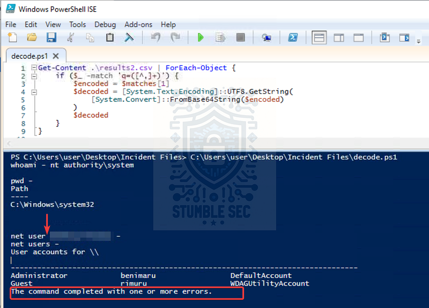
Task: Click the 'Path' header in console output
Action: coord(19,189)
